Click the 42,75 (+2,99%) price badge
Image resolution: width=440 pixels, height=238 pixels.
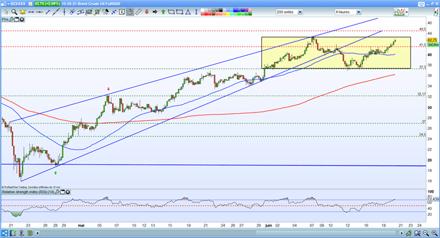click(47, 4)
